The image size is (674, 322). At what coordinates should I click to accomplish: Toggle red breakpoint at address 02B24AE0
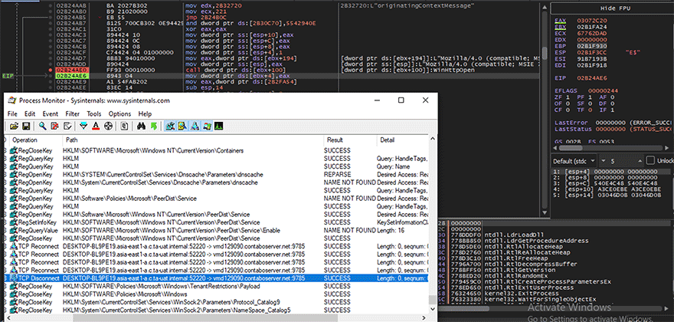51,69
